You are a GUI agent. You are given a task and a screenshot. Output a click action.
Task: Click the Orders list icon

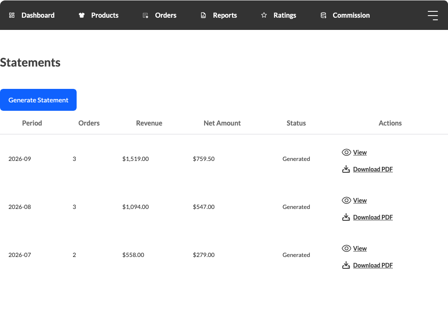(x=145, y=15)
